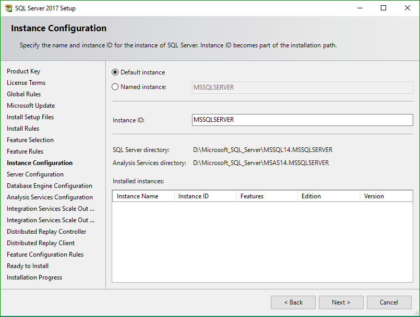
Task: Go to the License Terms page
Action: click(26, 82)
